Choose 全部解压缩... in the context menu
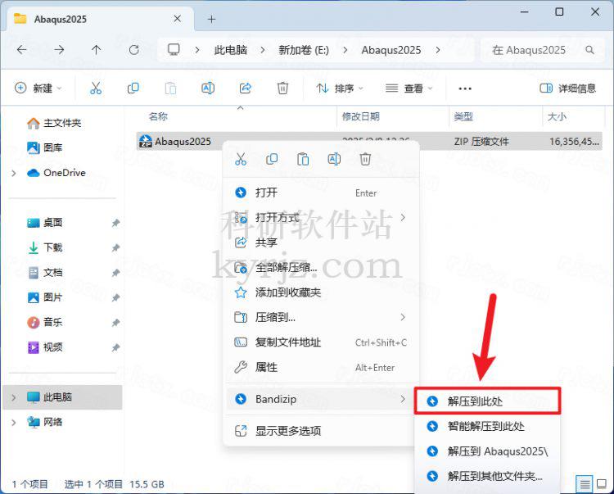614x494 pixels. pyautogui.click(x=321, y=268)
